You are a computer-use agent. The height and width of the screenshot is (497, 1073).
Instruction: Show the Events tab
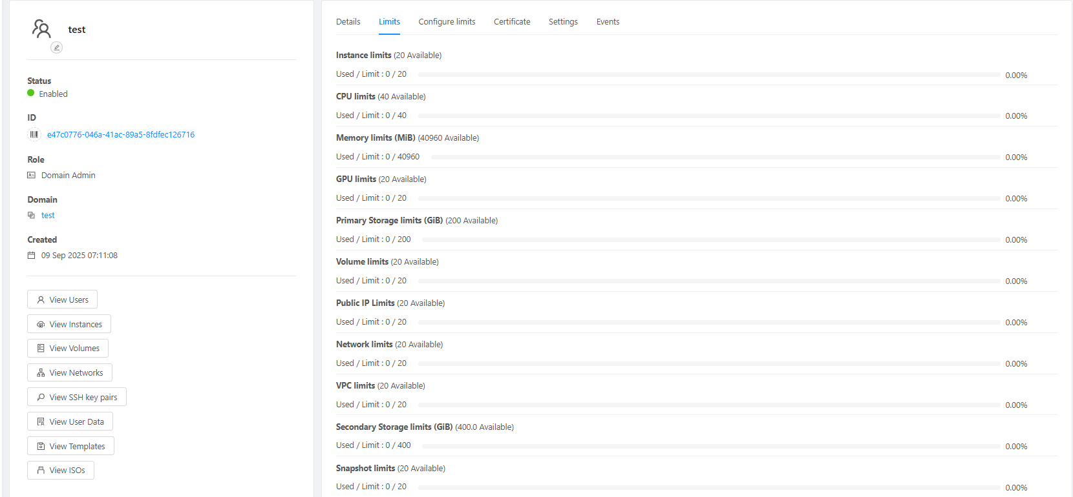[x=608, y=22]
